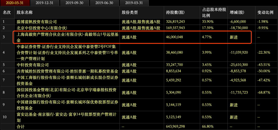Click the 变动比例 column header

tap(265, 12)
